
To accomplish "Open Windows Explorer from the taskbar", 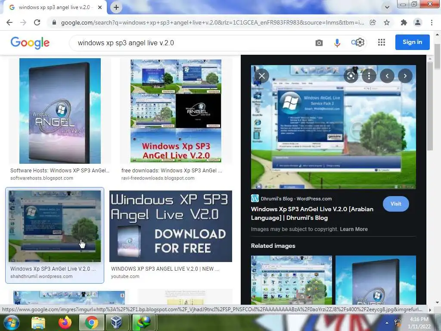I will pyautogui.click(x=38, y=322).
